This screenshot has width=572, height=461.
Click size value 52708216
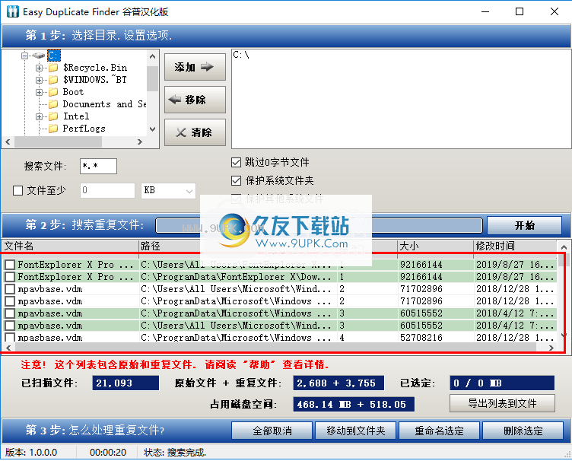(421, 337)
